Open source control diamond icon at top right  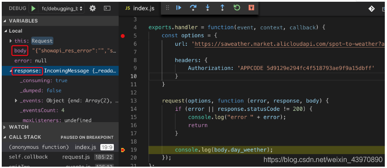(371, 9)
